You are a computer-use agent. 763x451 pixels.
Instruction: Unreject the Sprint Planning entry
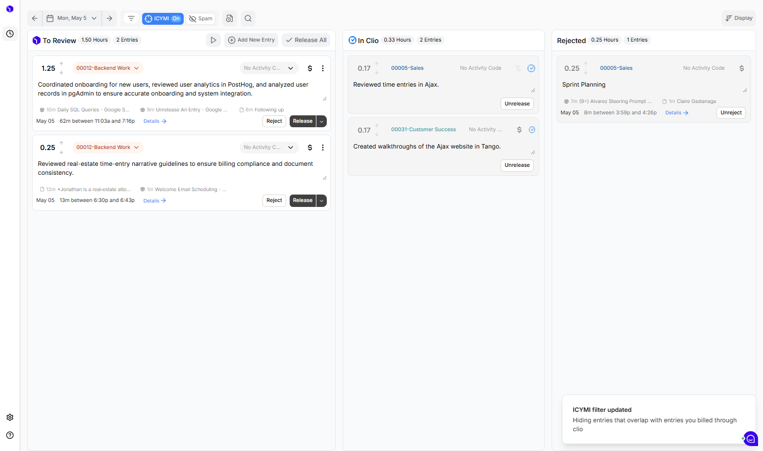[x=731, y=113]
